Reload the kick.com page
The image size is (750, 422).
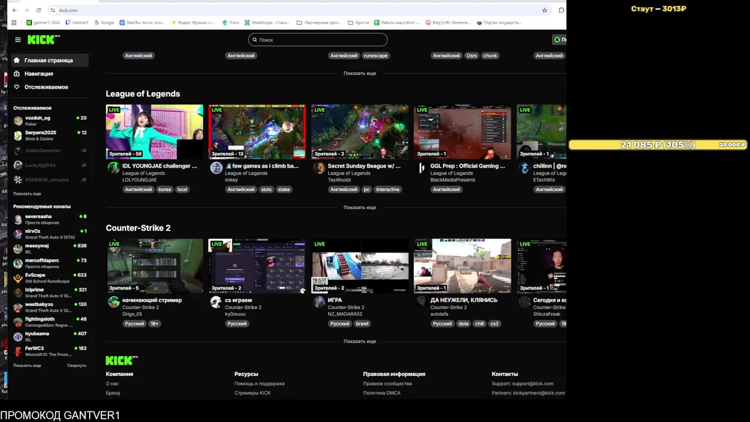pyautogui.click(x=39, y=10)
